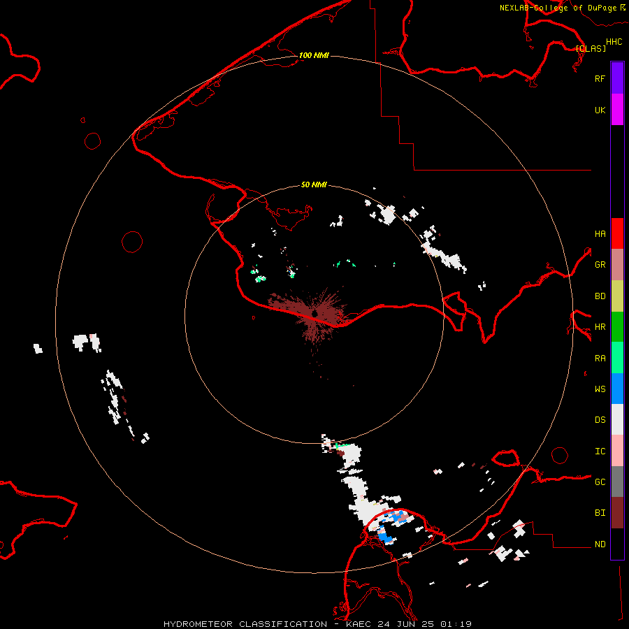The height and width of the screenshot is (629, 629).
Task: Click the "[CLAS]" unit label
Action: (591, 48)
